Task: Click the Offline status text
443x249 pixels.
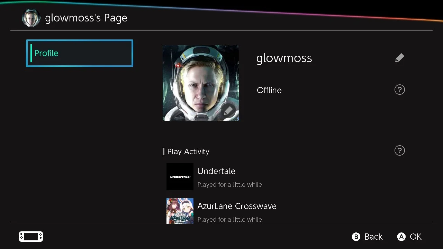Action: [x=269, y=90]
